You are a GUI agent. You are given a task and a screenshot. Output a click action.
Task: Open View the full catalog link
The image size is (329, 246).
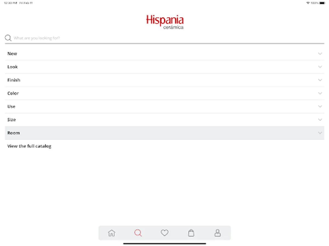pos(29,146)
